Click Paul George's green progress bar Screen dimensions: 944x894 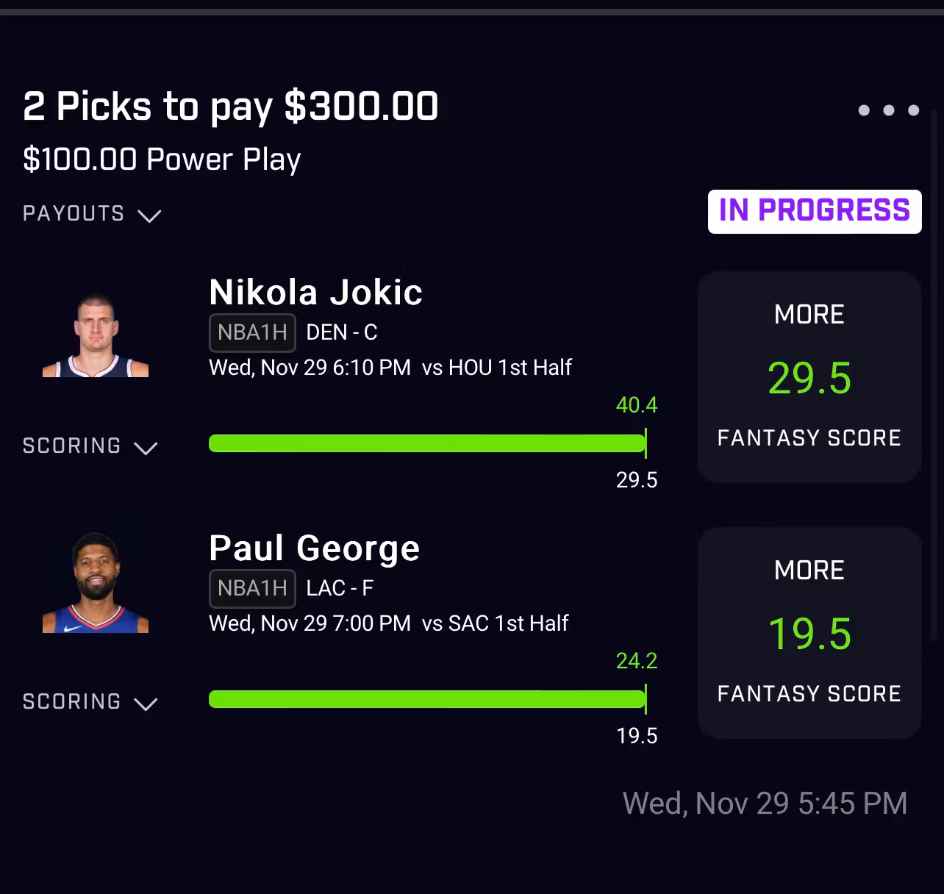tap(426, 699)
